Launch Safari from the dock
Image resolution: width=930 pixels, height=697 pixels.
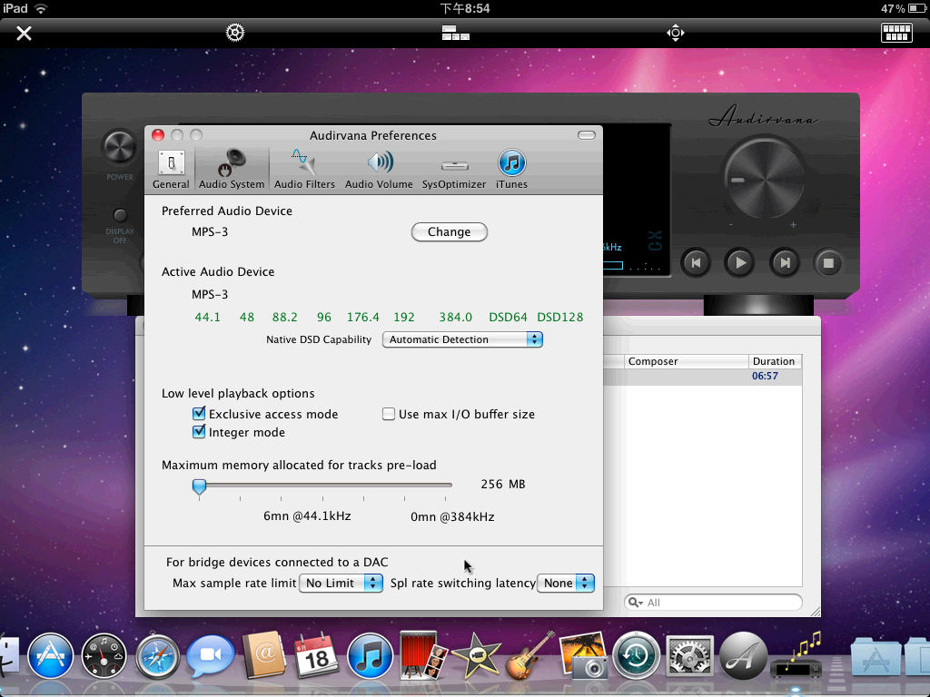[157, 656]
